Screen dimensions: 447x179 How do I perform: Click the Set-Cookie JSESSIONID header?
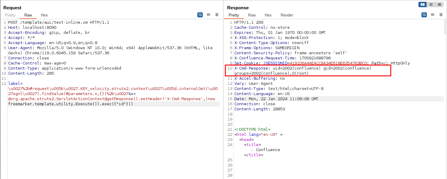(x=322, y=63)
